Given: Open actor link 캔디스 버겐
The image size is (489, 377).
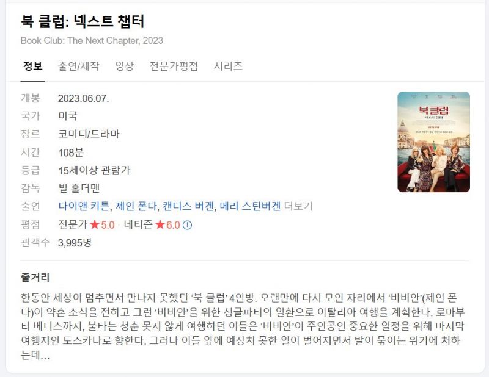Looking at the screenshot, I should point(188,206).
